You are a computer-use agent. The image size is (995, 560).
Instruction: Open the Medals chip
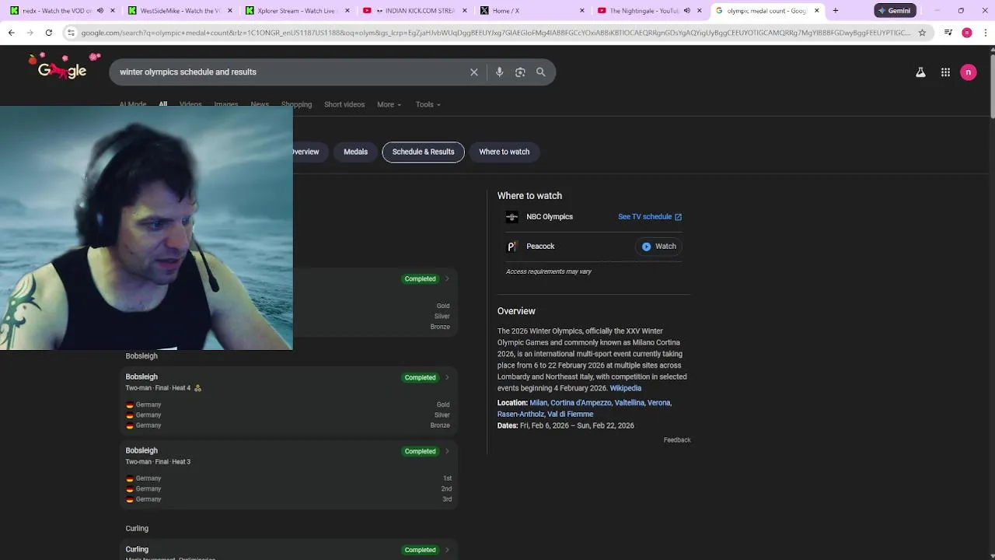[355, 152]
